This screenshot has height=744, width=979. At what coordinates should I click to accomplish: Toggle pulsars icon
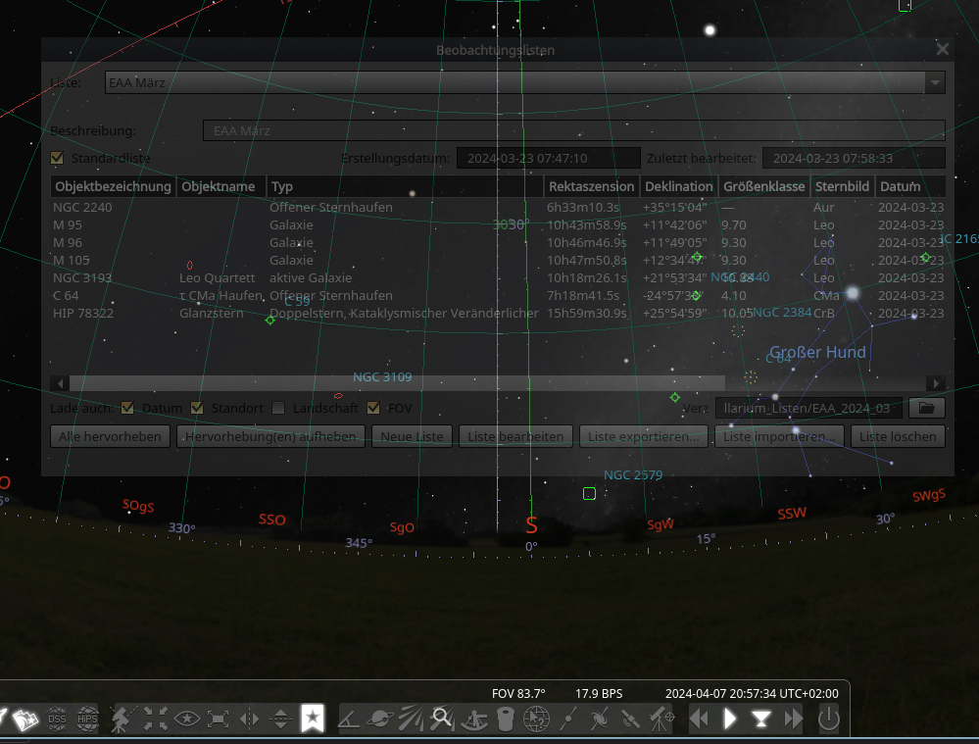(x=567, y=719)
